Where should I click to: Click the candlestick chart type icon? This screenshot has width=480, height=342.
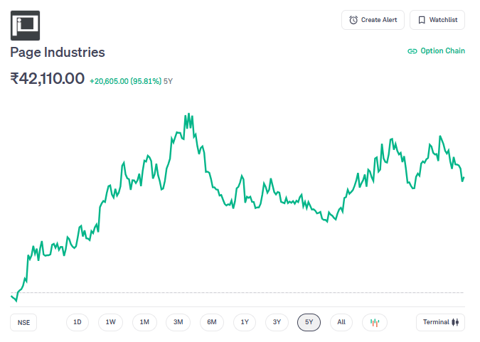pos(375,322)
